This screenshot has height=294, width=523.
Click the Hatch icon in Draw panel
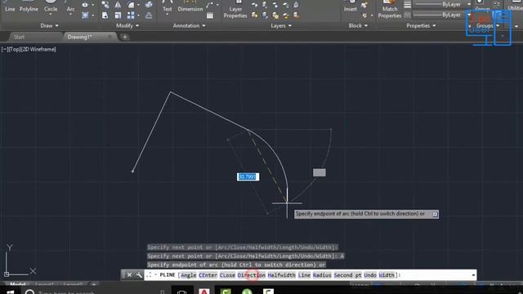click(85, 16)
